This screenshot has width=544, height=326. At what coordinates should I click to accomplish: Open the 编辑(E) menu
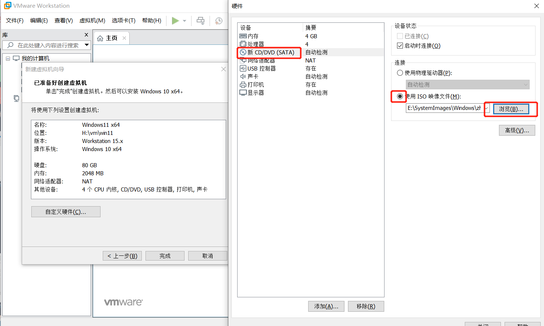[39, 21]
